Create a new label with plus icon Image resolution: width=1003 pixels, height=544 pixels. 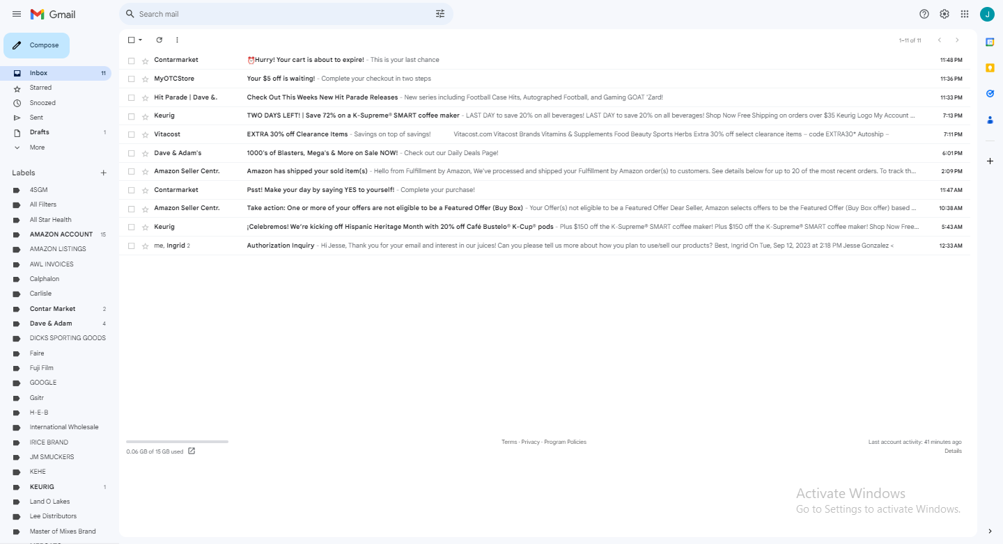[103, 173]
